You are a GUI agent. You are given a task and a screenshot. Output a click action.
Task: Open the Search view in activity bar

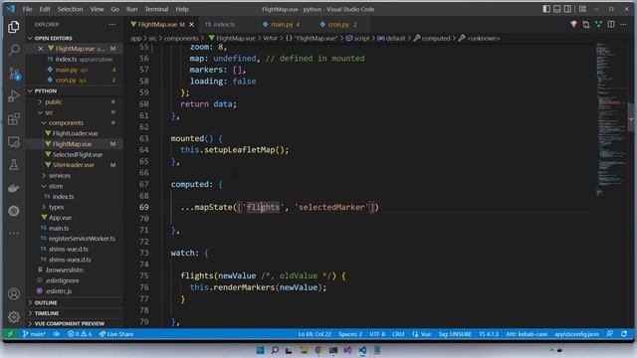[x=14, y=50]
